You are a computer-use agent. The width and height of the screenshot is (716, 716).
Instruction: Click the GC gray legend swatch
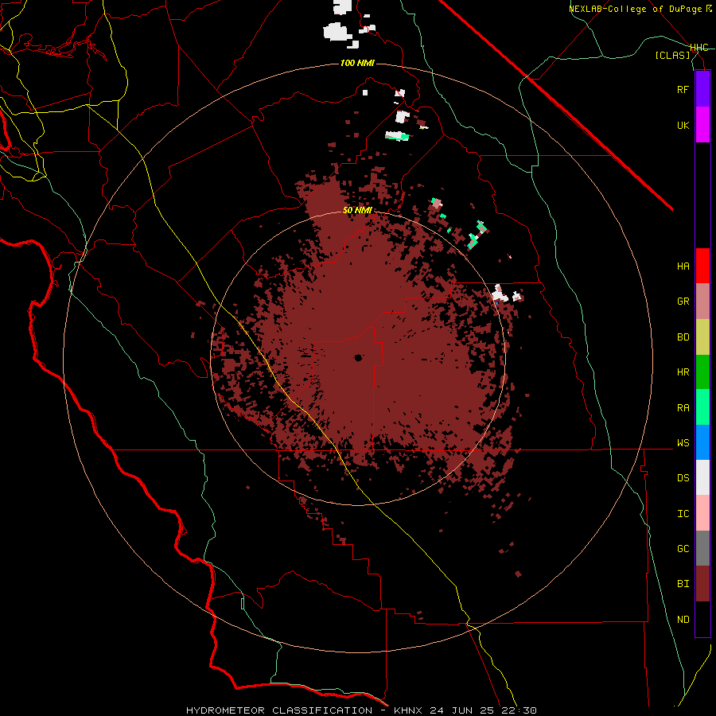point(702,549)
